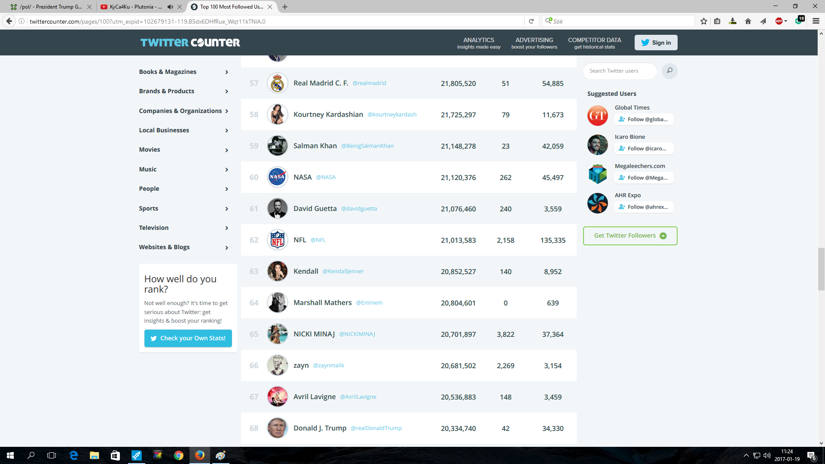Viewport: 825px width, 464px height.
Task: Open Google Chrome from the taskbar
Action: coord(179,455)
